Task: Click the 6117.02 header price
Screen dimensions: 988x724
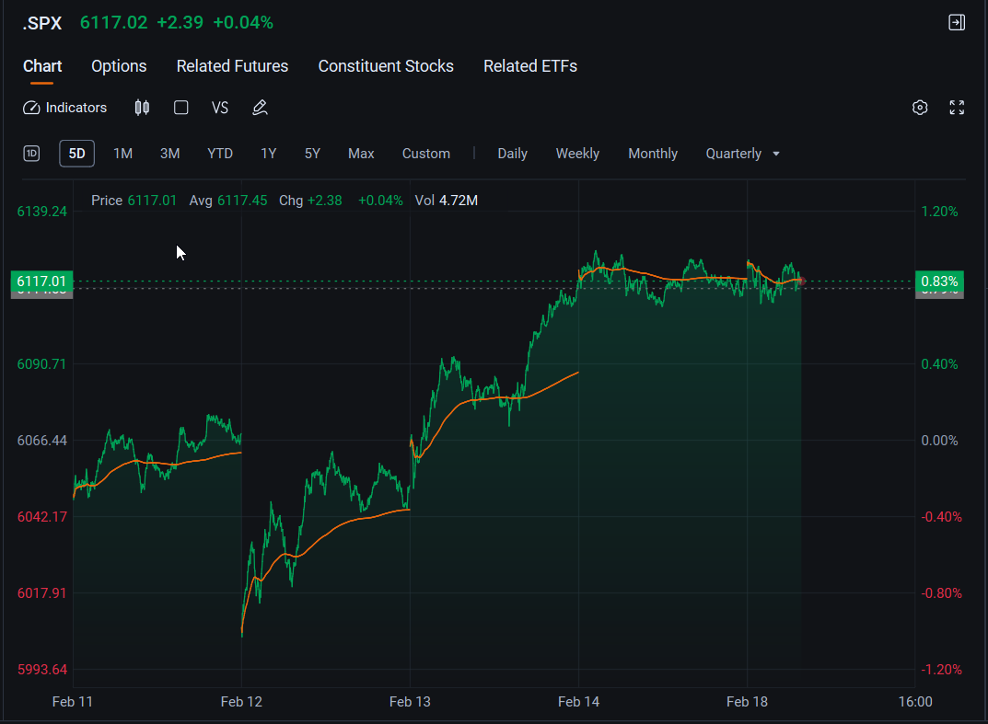Action: click(x=113, y=23)
